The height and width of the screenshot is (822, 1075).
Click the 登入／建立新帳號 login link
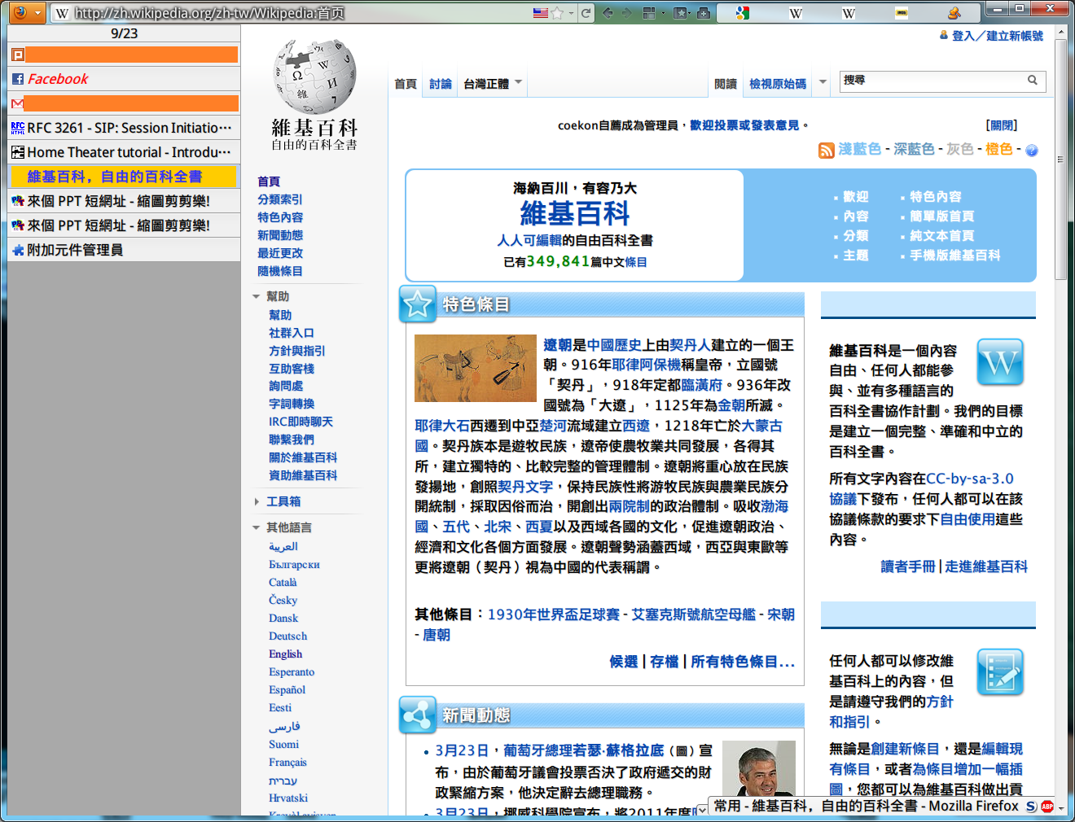pos(997,36)
